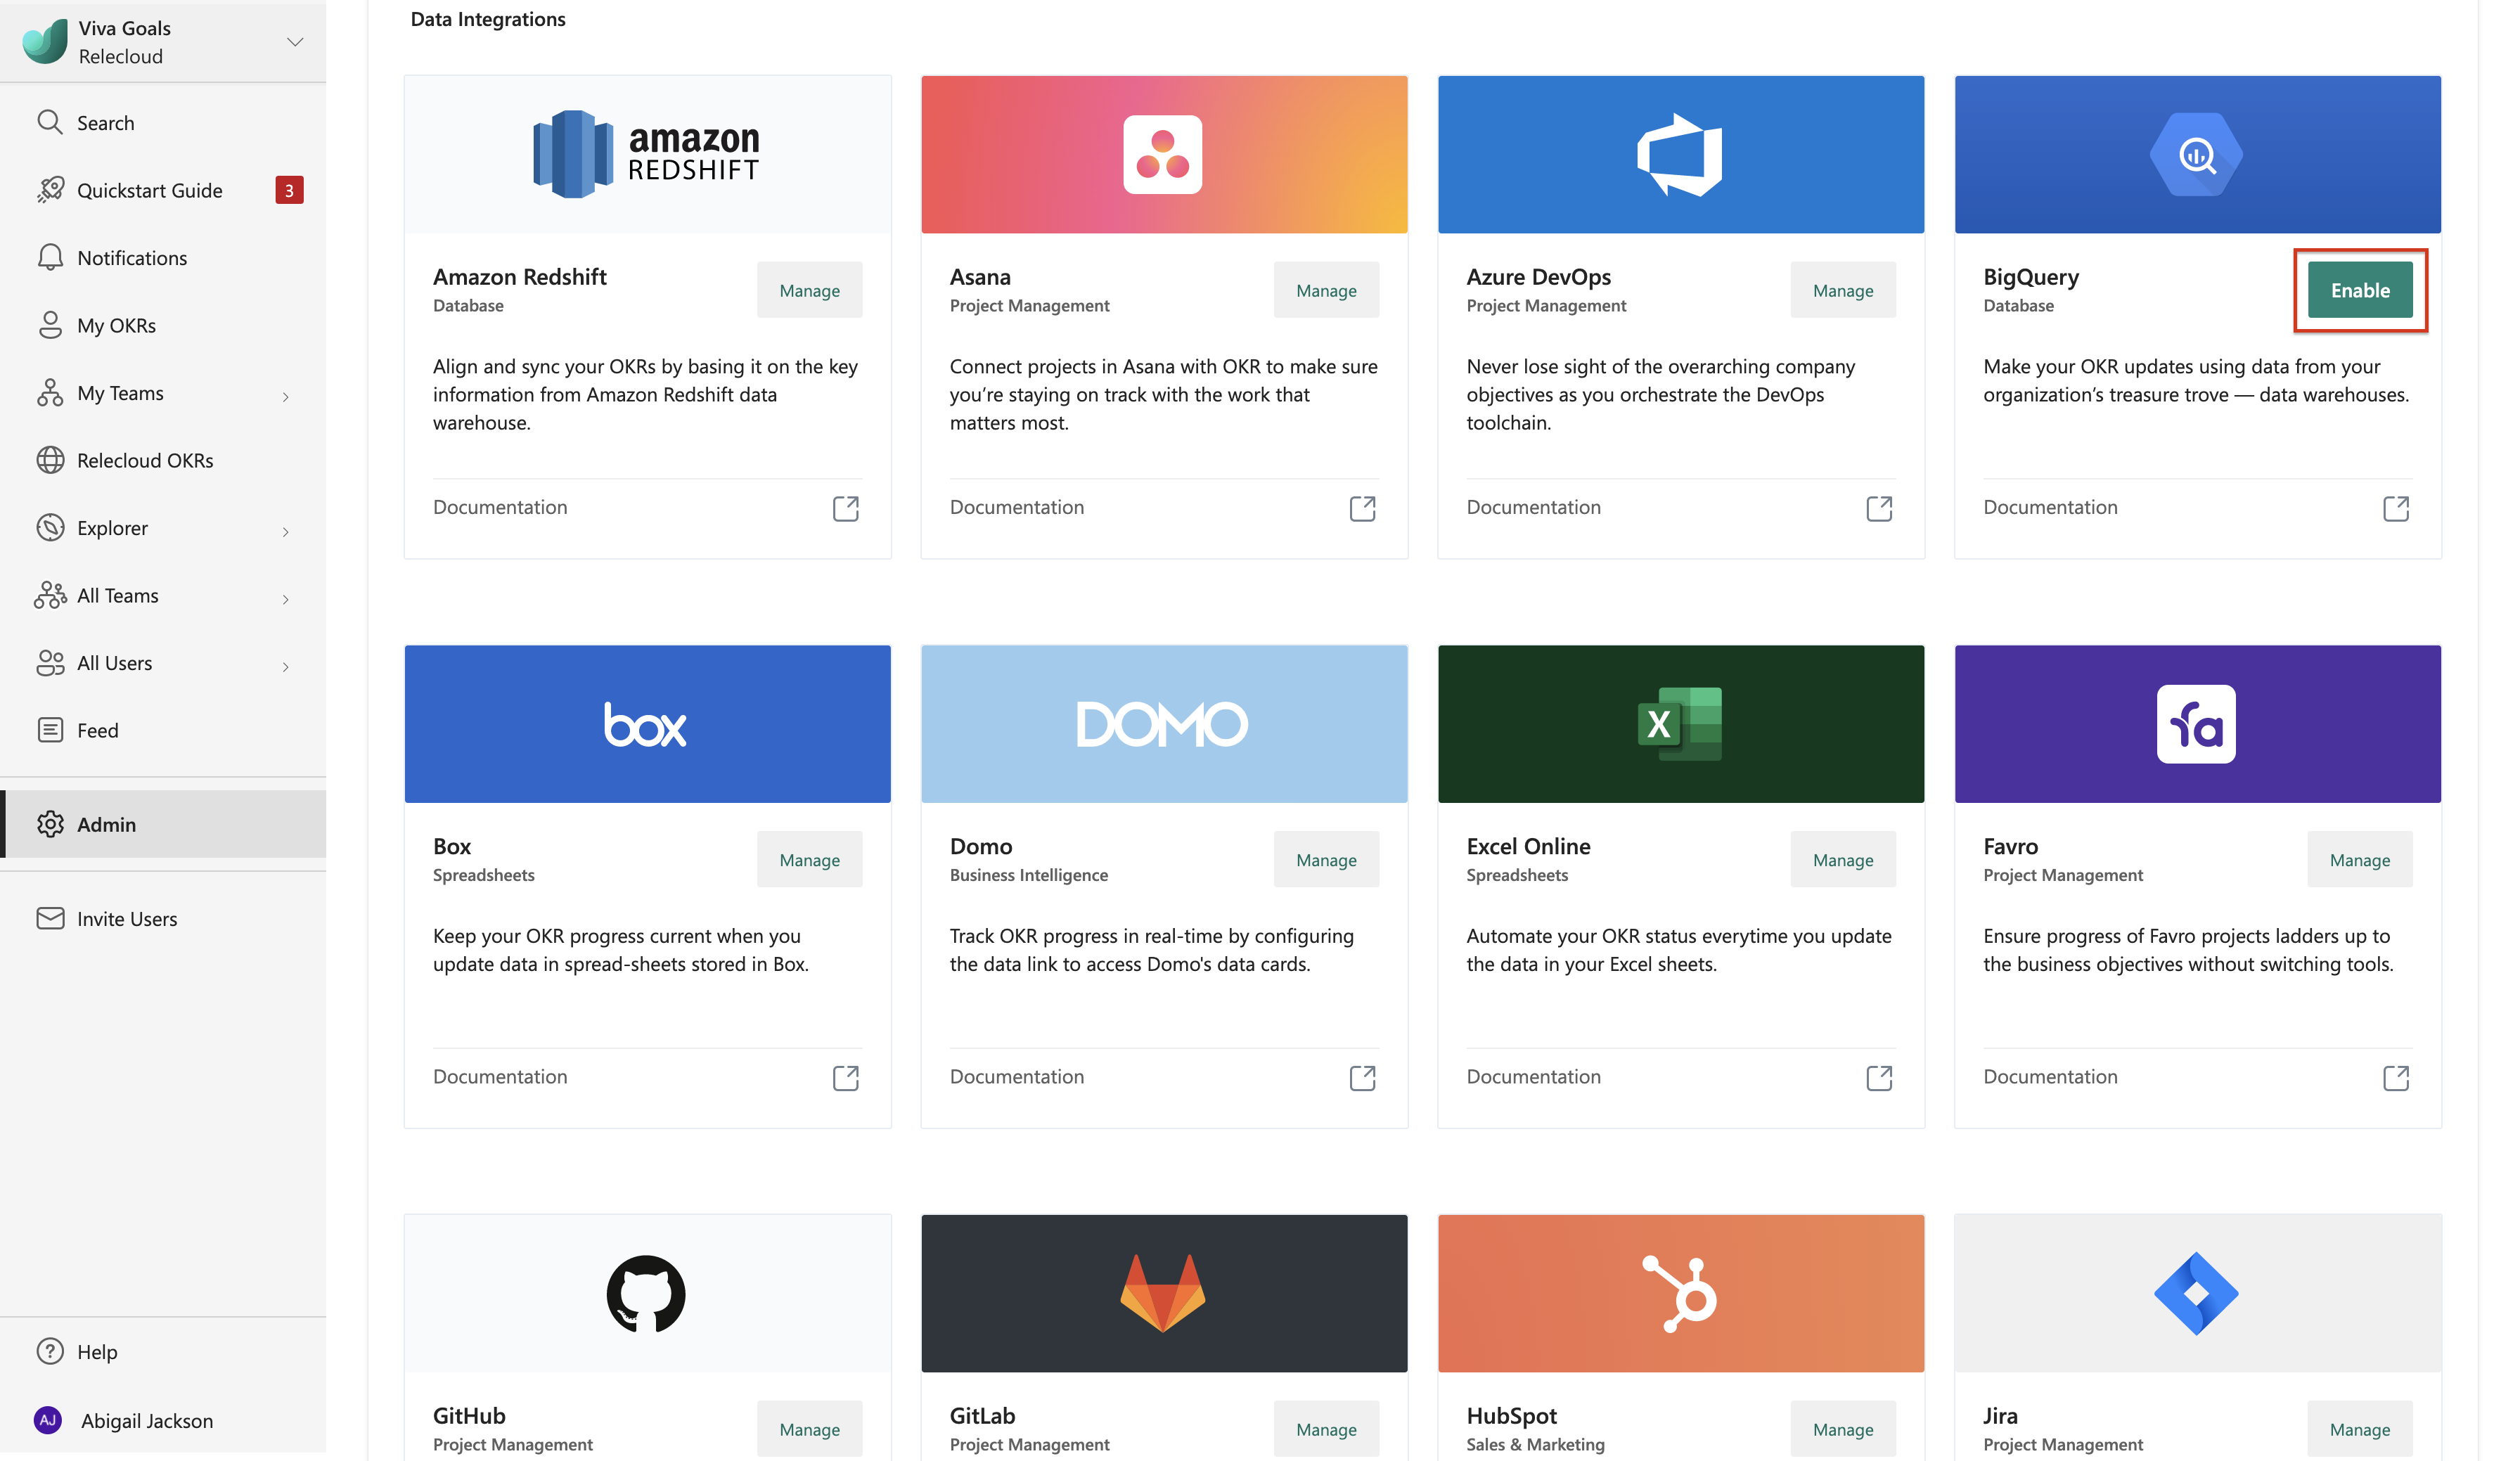Open Favro documentation external link icon
The height and width of the screenshot is (1461, 2520).
pos(2397,1077)
